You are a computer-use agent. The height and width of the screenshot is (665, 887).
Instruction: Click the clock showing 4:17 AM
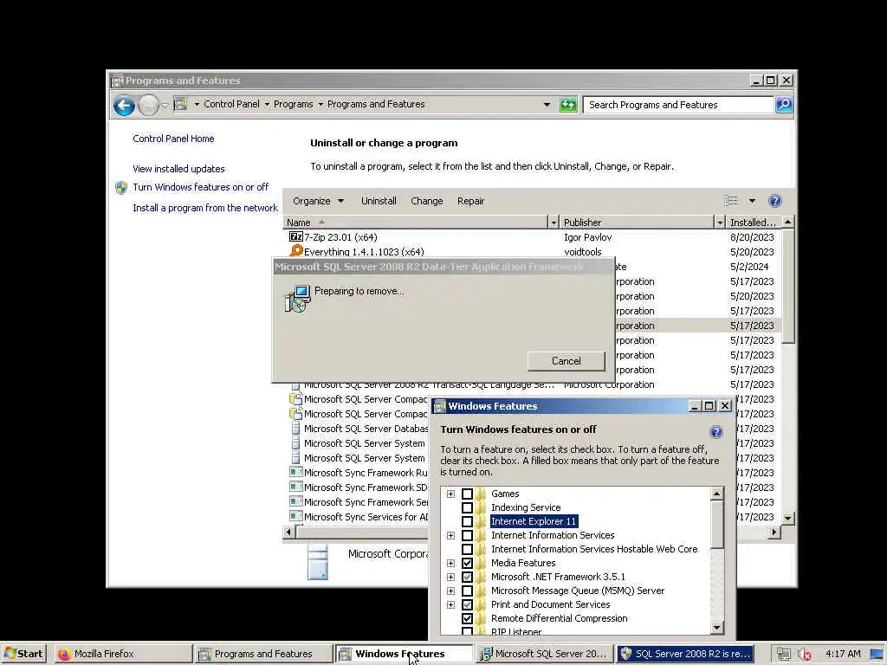point(843,654)
